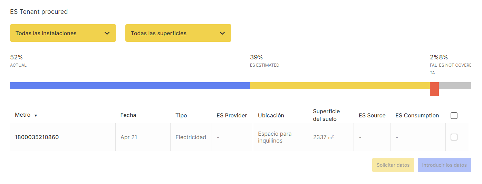
Task: Open the Todas las instalaciones dropdown
Action: click(x=63, y=33)
